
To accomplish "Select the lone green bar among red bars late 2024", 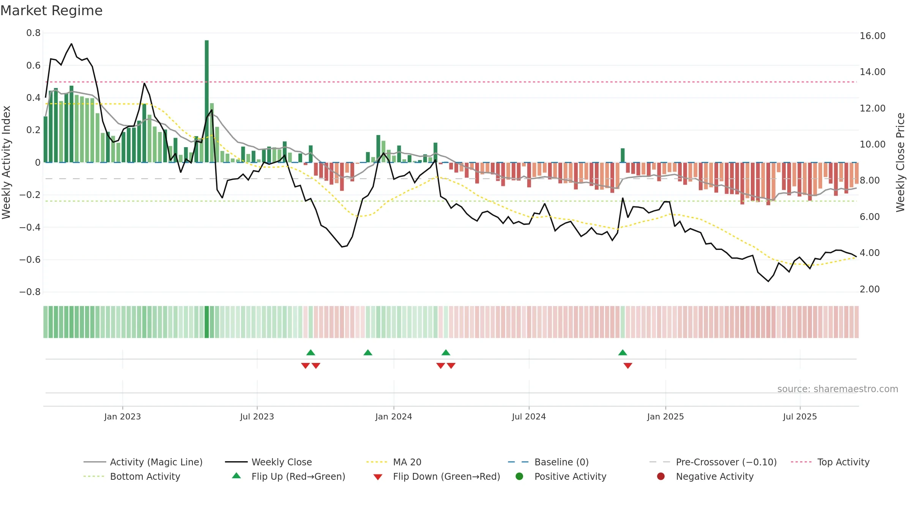I will [x=623, y=155].
